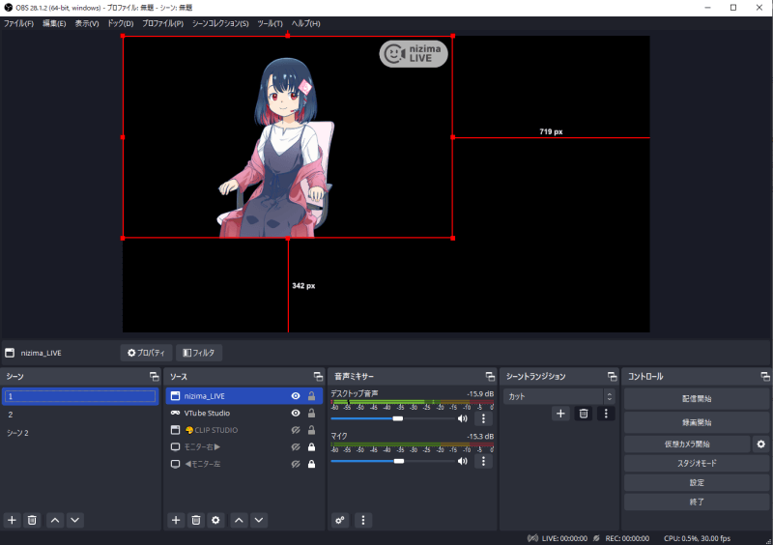Screen dimensions: 773x545
Task: Start virtual camera 仮想カメラ開始
Action: (687, 444)
